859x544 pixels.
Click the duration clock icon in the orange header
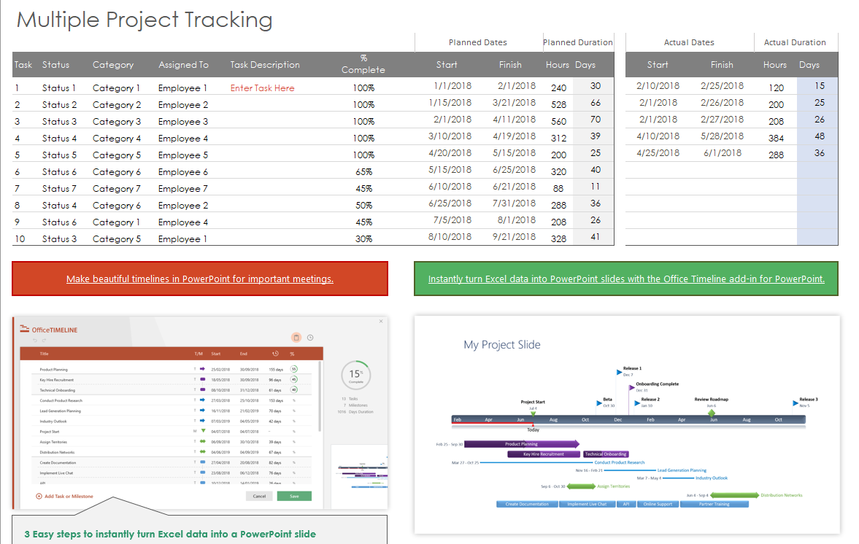276,354
